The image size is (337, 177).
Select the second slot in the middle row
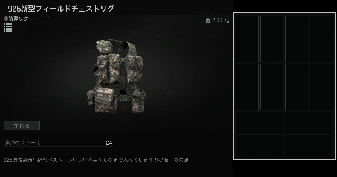point(272,87)
